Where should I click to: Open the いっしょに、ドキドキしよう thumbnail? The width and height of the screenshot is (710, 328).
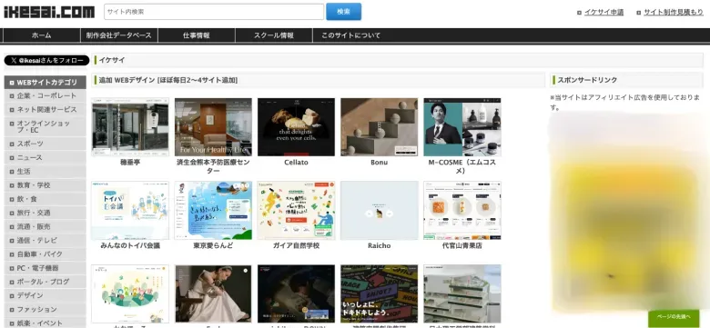pyautogui.click(x=380, y=293)
